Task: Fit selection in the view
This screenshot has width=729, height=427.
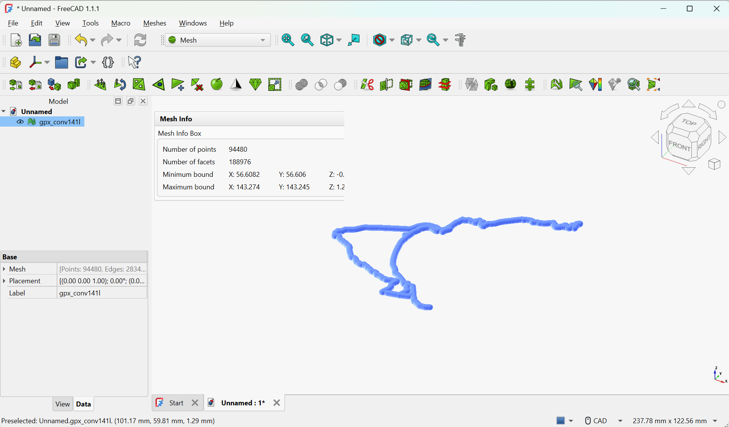Action: (307, 40)
